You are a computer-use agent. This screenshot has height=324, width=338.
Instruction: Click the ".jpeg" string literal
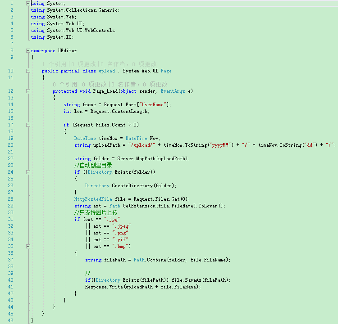coord(121,226)
